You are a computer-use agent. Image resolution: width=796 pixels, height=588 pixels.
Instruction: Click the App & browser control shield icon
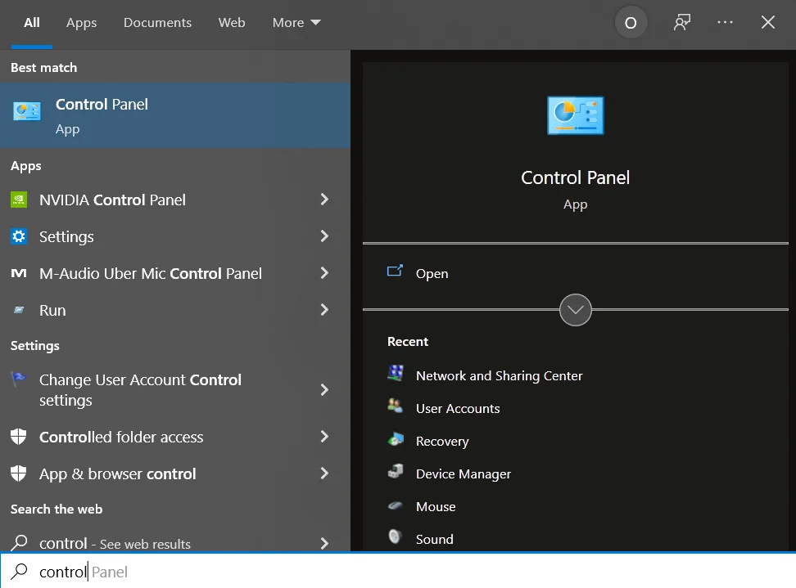[18, 474]
